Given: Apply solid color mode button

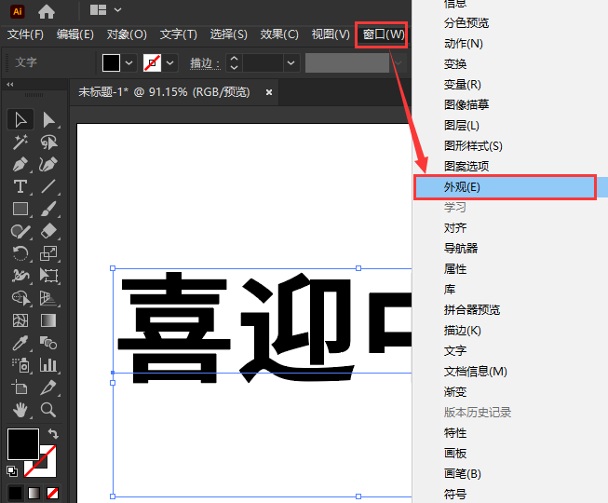Looking at the screenshot, I should point(16,493).
